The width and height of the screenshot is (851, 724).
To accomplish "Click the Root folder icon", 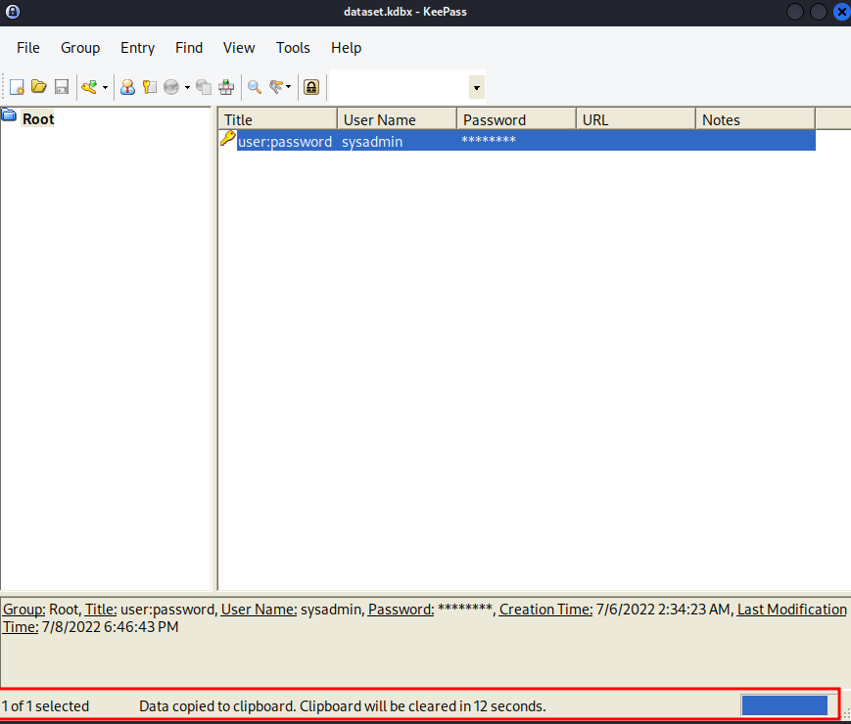I will (x=9, y=115).
